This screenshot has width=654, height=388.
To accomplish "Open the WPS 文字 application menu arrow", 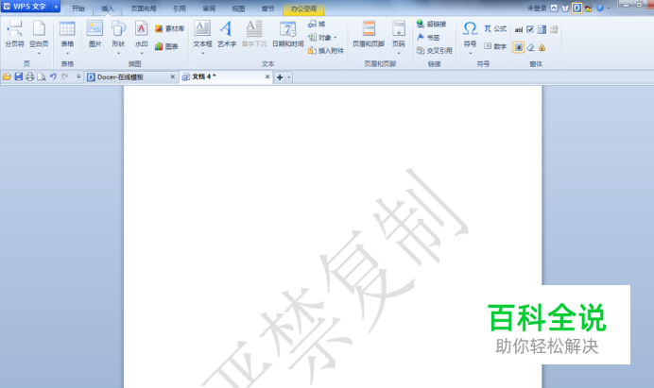I will pos(56,7).
